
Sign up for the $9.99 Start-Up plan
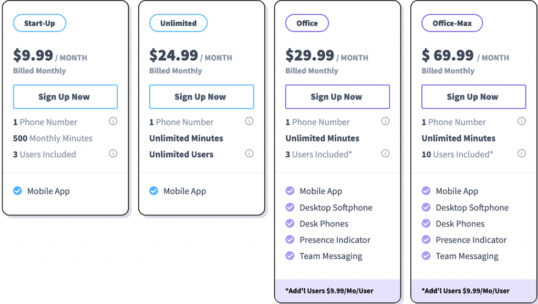click(65, 97)
